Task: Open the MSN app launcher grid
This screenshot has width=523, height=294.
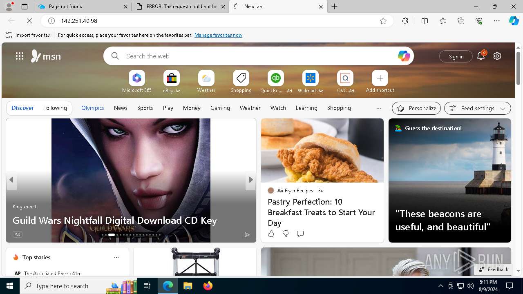Action: click(x=20, y=56)
